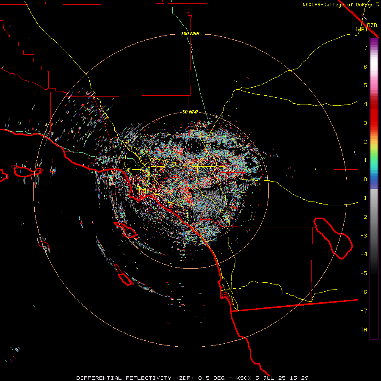Click the Differential Reflectivity title caption
Viewport: 381px width, 381px height.
pos(192,378)
